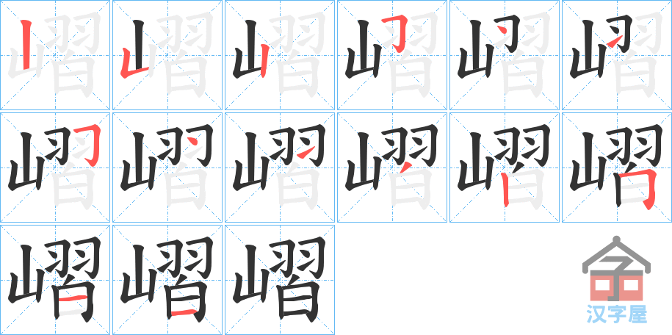Click the first stroke diagram thumbnail
Viewport: 672px width, 335px height.
pos(55,55)
